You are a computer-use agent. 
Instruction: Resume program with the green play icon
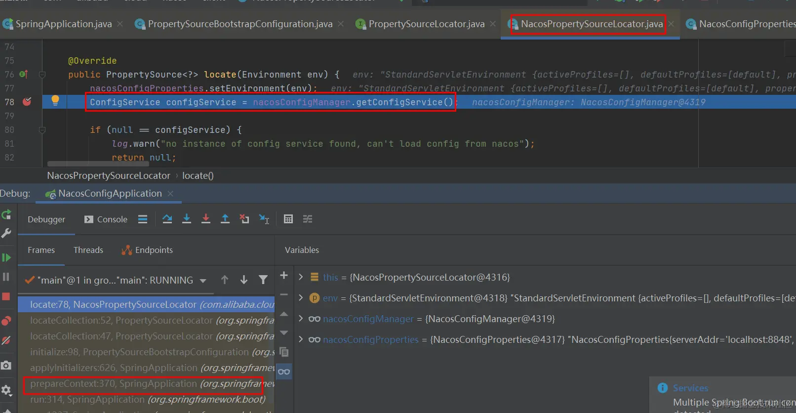(6, 257)
